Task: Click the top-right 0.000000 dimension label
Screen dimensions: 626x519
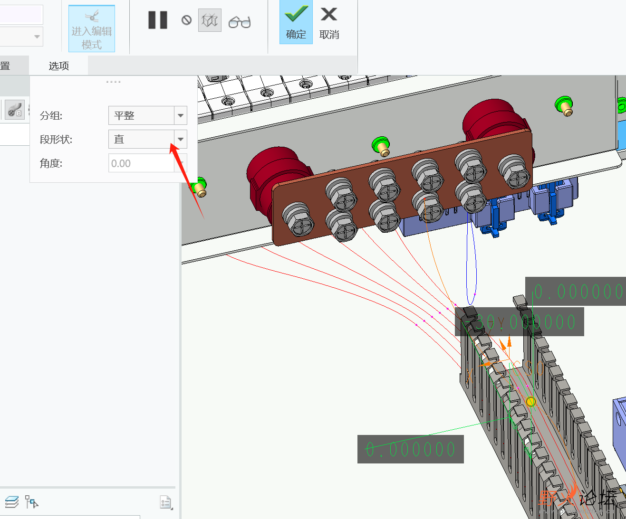Action: coord(576,291)
